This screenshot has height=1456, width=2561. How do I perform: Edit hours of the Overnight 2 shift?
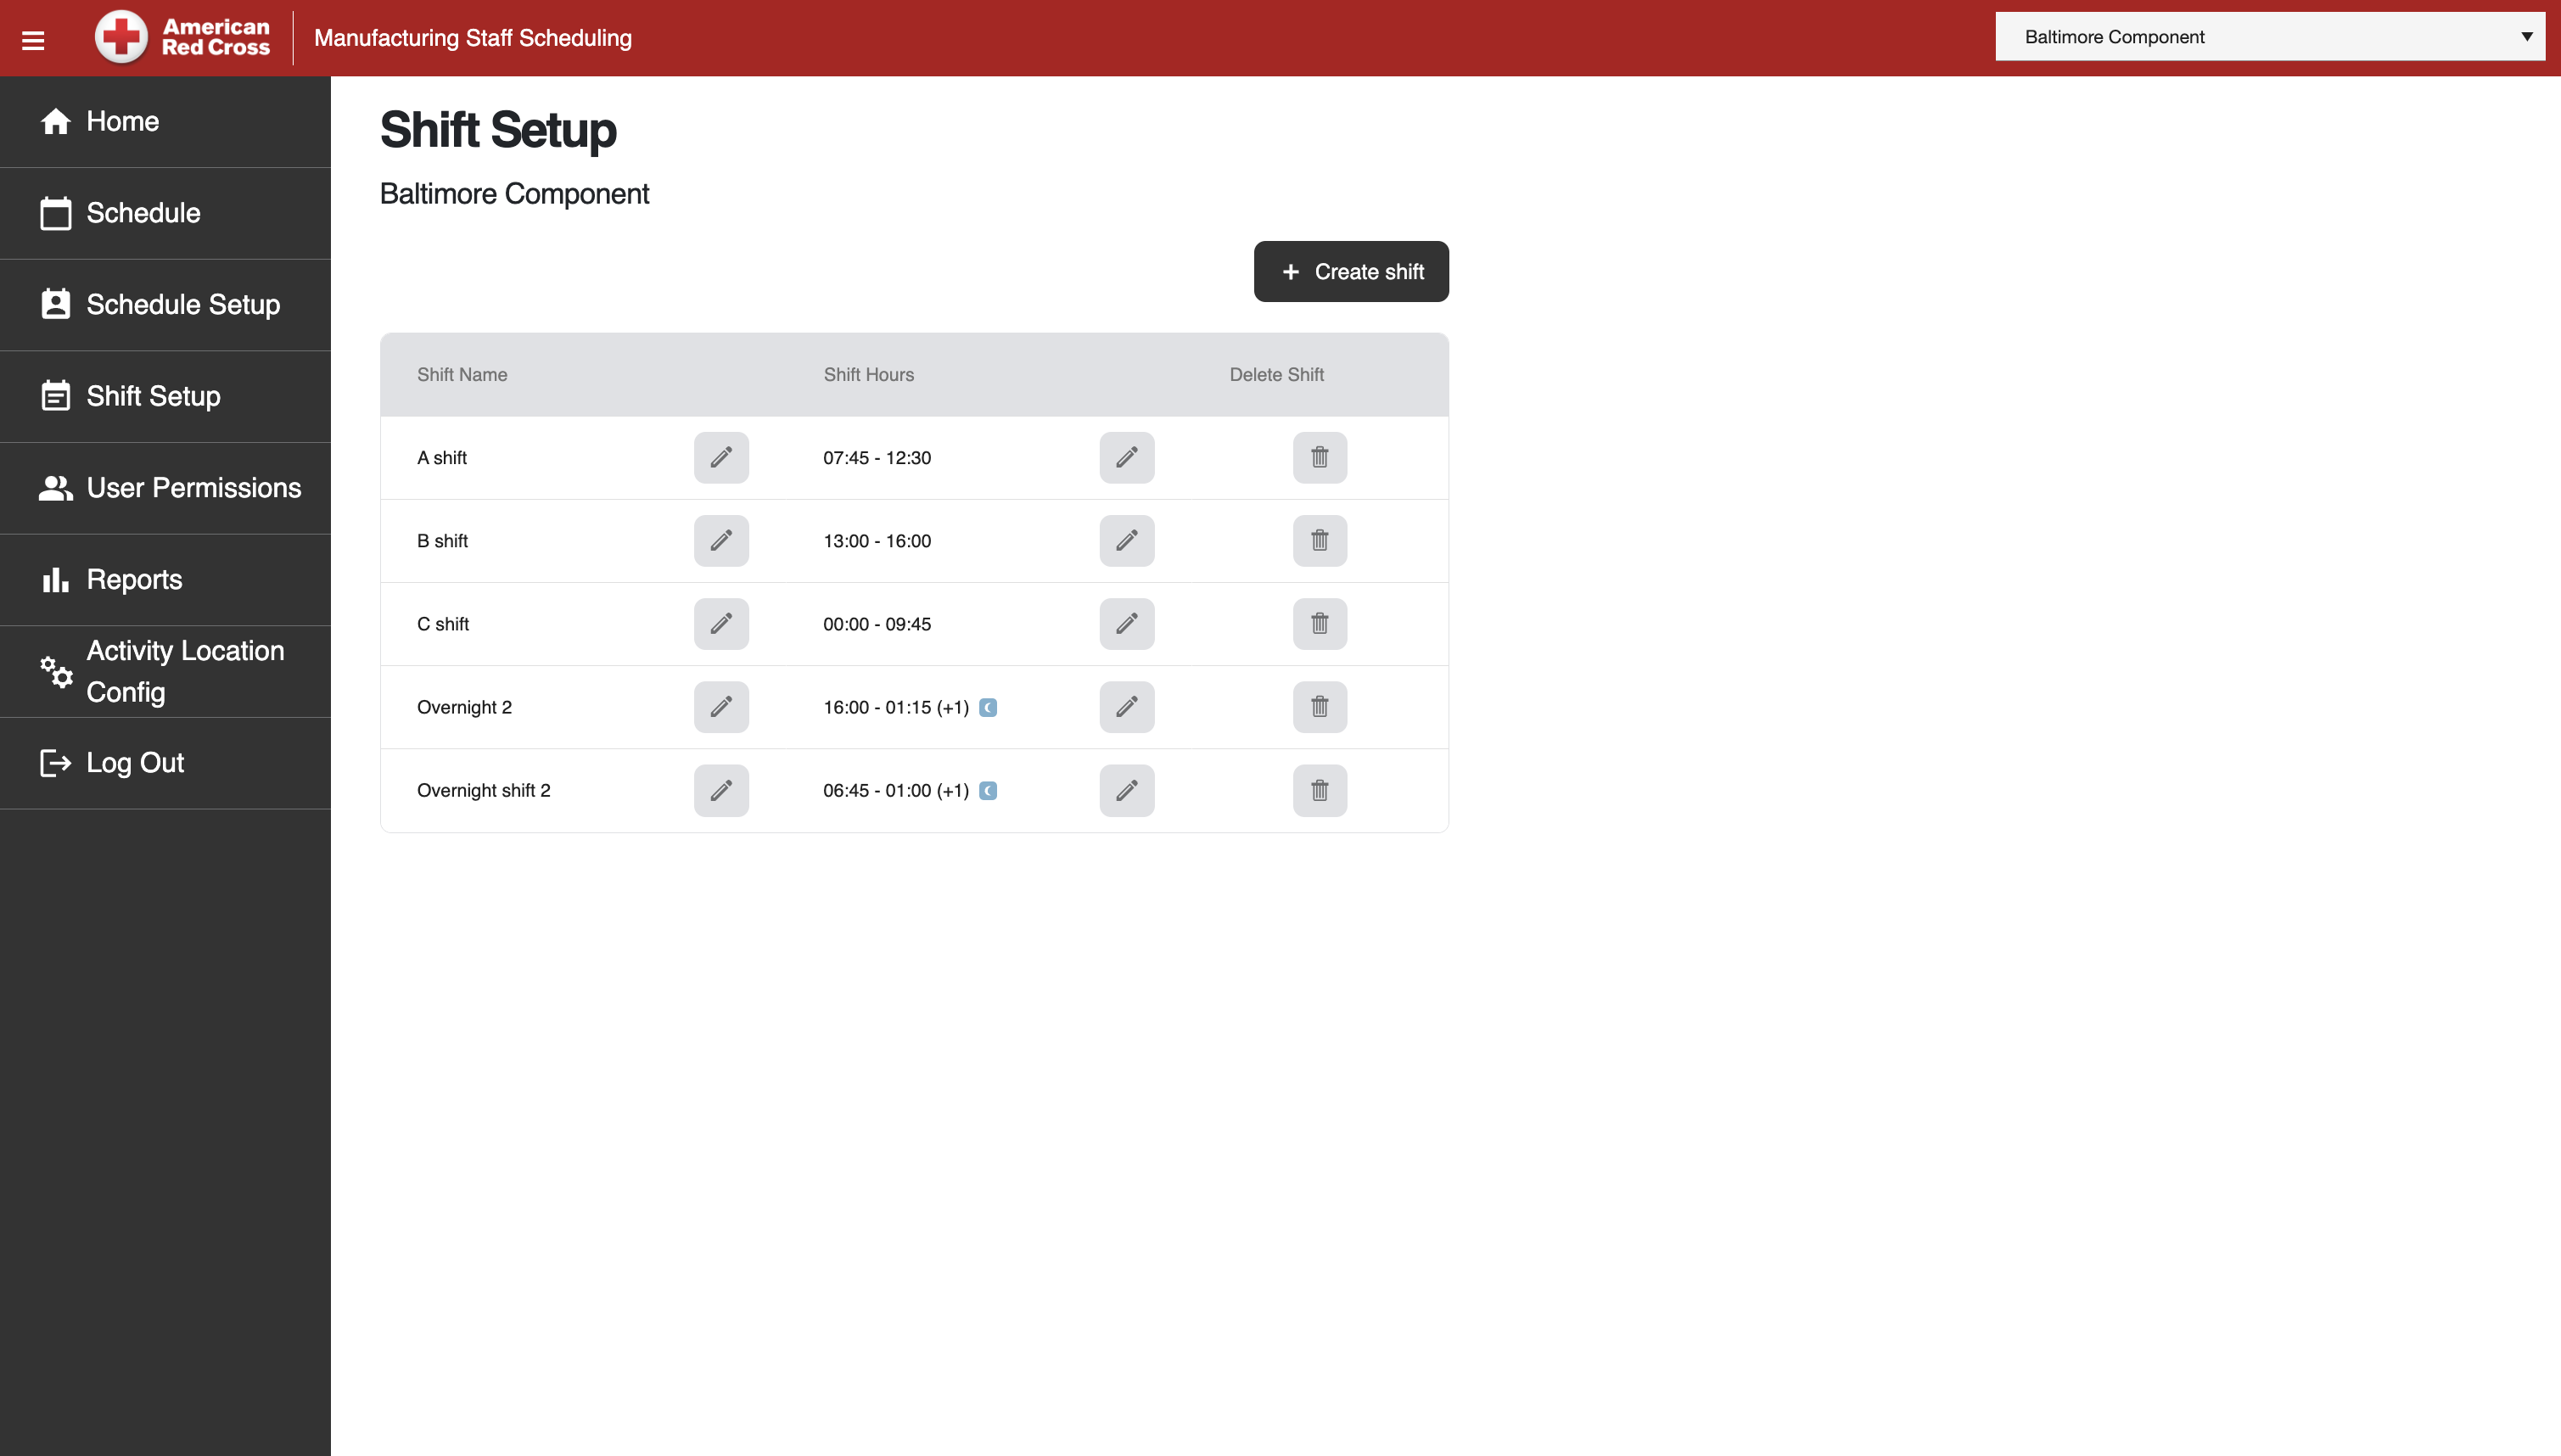(1127, 707)
